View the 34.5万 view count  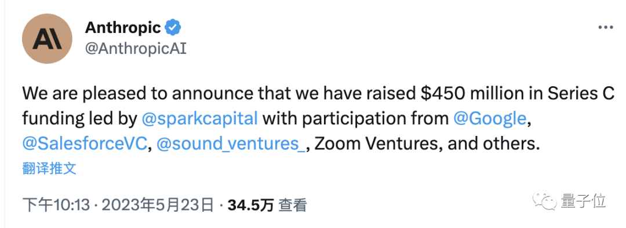(x=251, y=205)
